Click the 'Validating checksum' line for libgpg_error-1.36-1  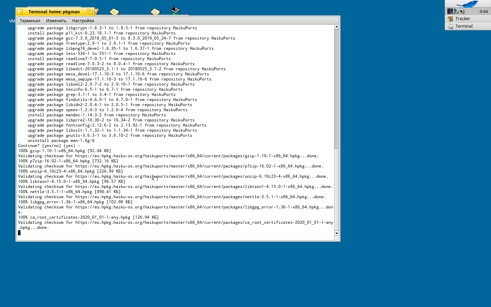(176, 209)
